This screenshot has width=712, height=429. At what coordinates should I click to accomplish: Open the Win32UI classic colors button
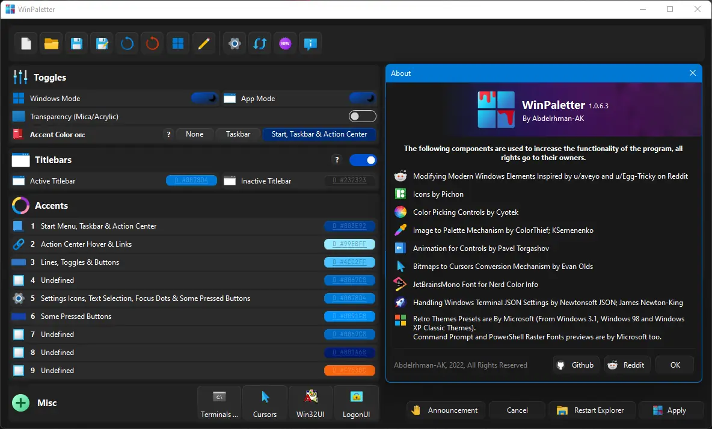pyautogui.click(x=310, y=403)
